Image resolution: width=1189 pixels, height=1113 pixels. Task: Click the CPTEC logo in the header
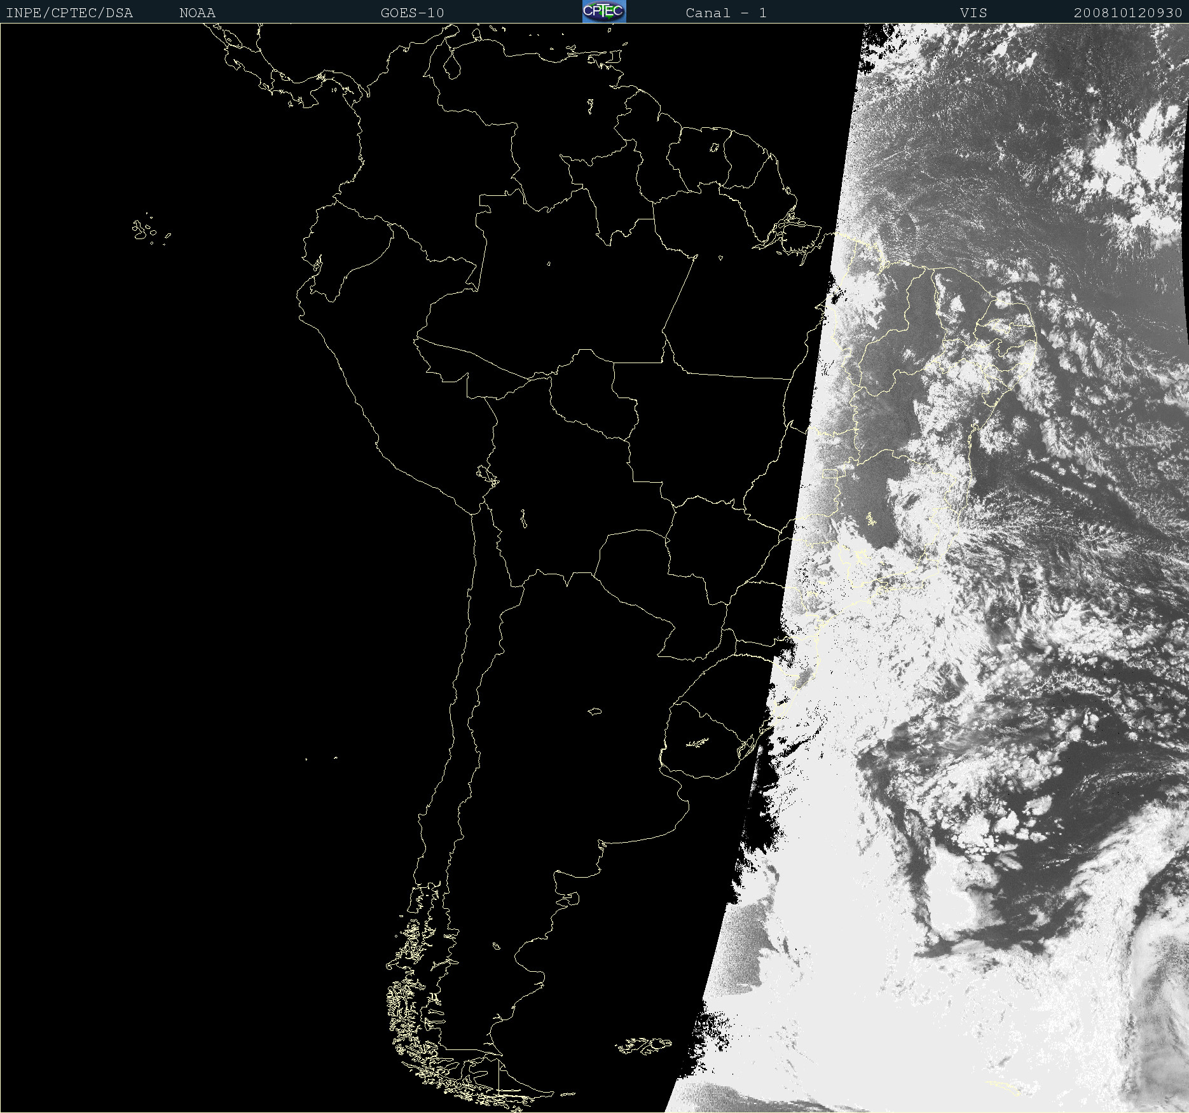click(x=604, y=11)
